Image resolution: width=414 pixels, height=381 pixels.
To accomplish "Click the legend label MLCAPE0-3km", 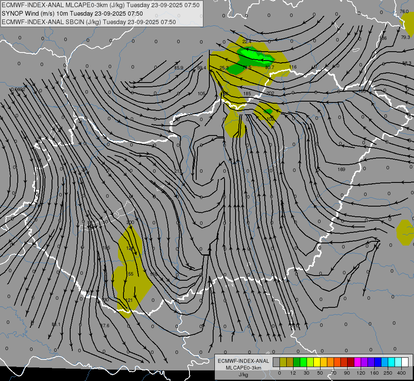I will click(x=243, y=368).
